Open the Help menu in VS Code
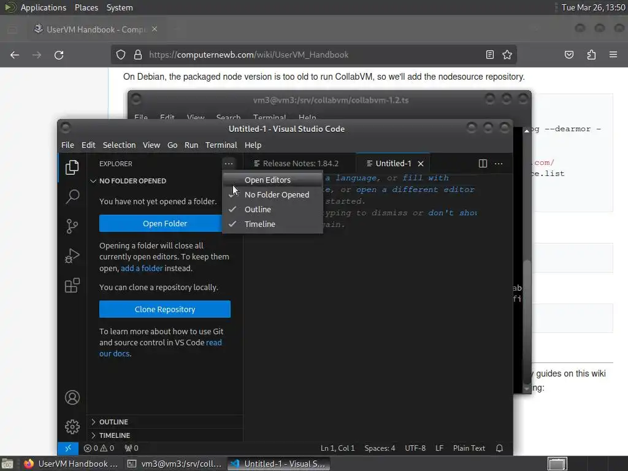This screenshot has height=471, width=628. 253,145
